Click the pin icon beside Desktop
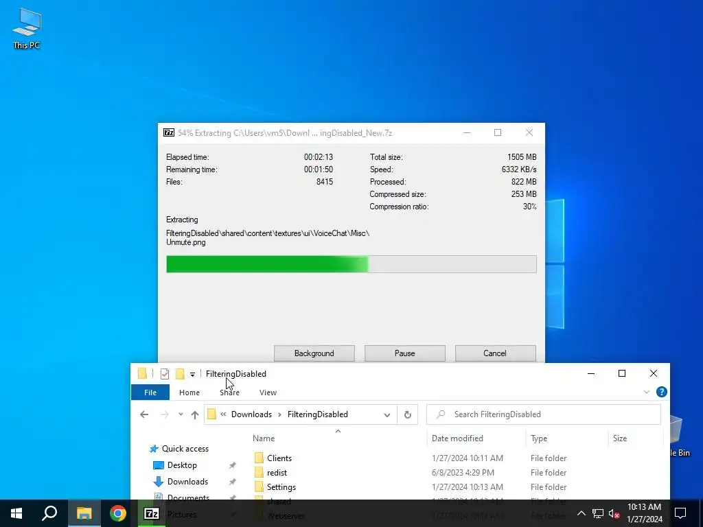 pyautogui.click(x=232, y=465)
